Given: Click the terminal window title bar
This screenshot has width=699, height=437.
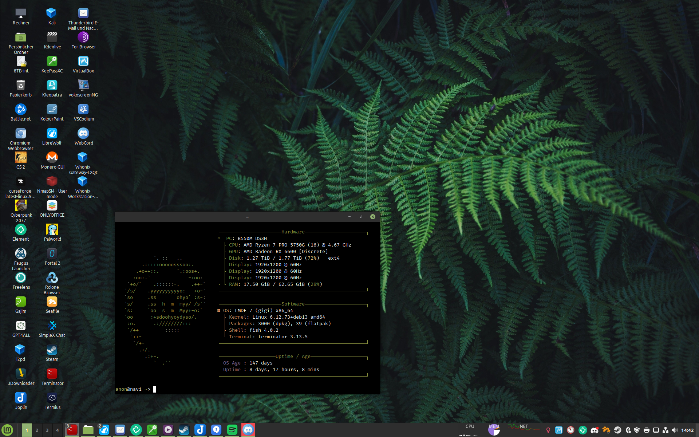Looking at the screenshot, I should 248,217.
